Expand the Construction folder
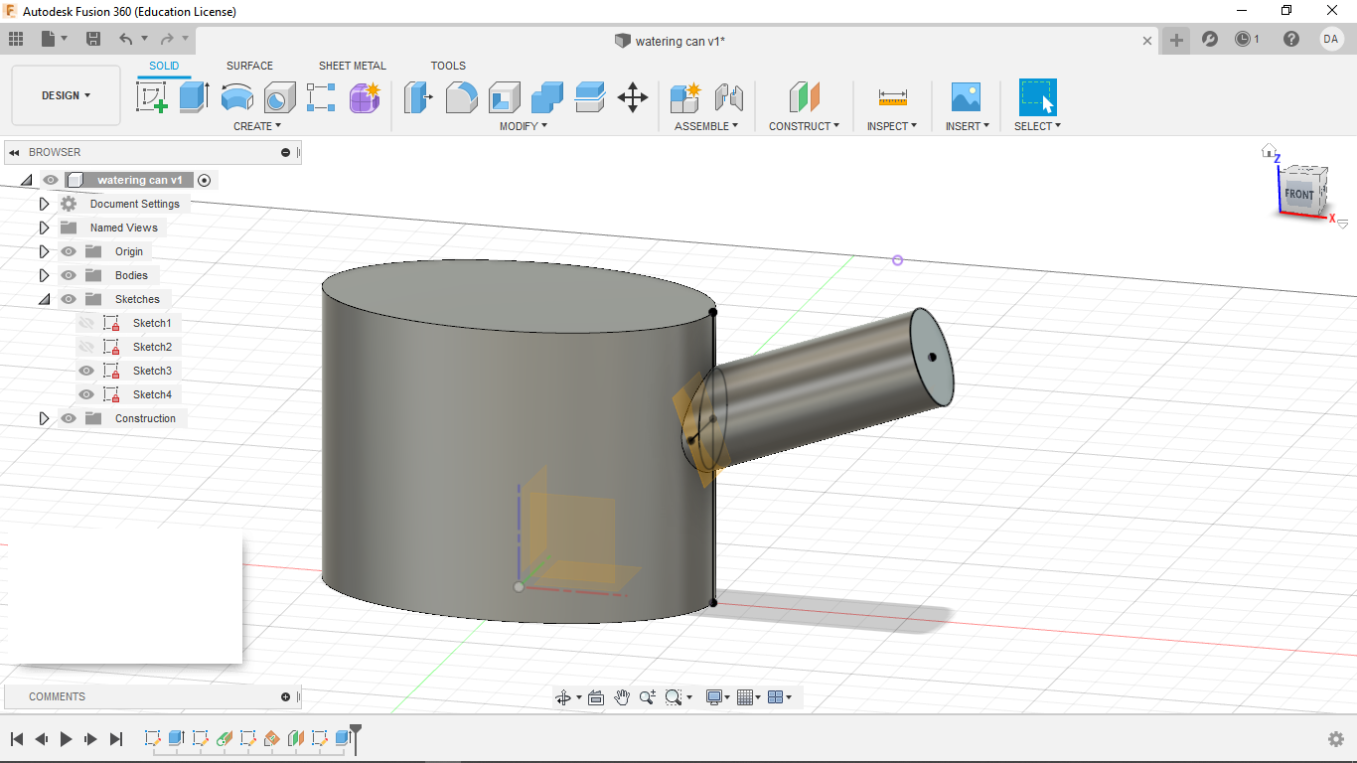The image size is (1357, 763). pyautogui.click(x=44, y=418)
